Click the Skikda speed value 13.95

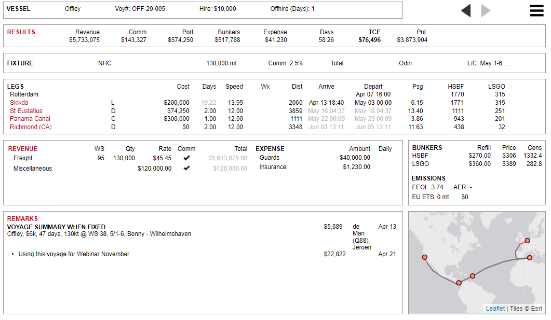tap(235, 103)
